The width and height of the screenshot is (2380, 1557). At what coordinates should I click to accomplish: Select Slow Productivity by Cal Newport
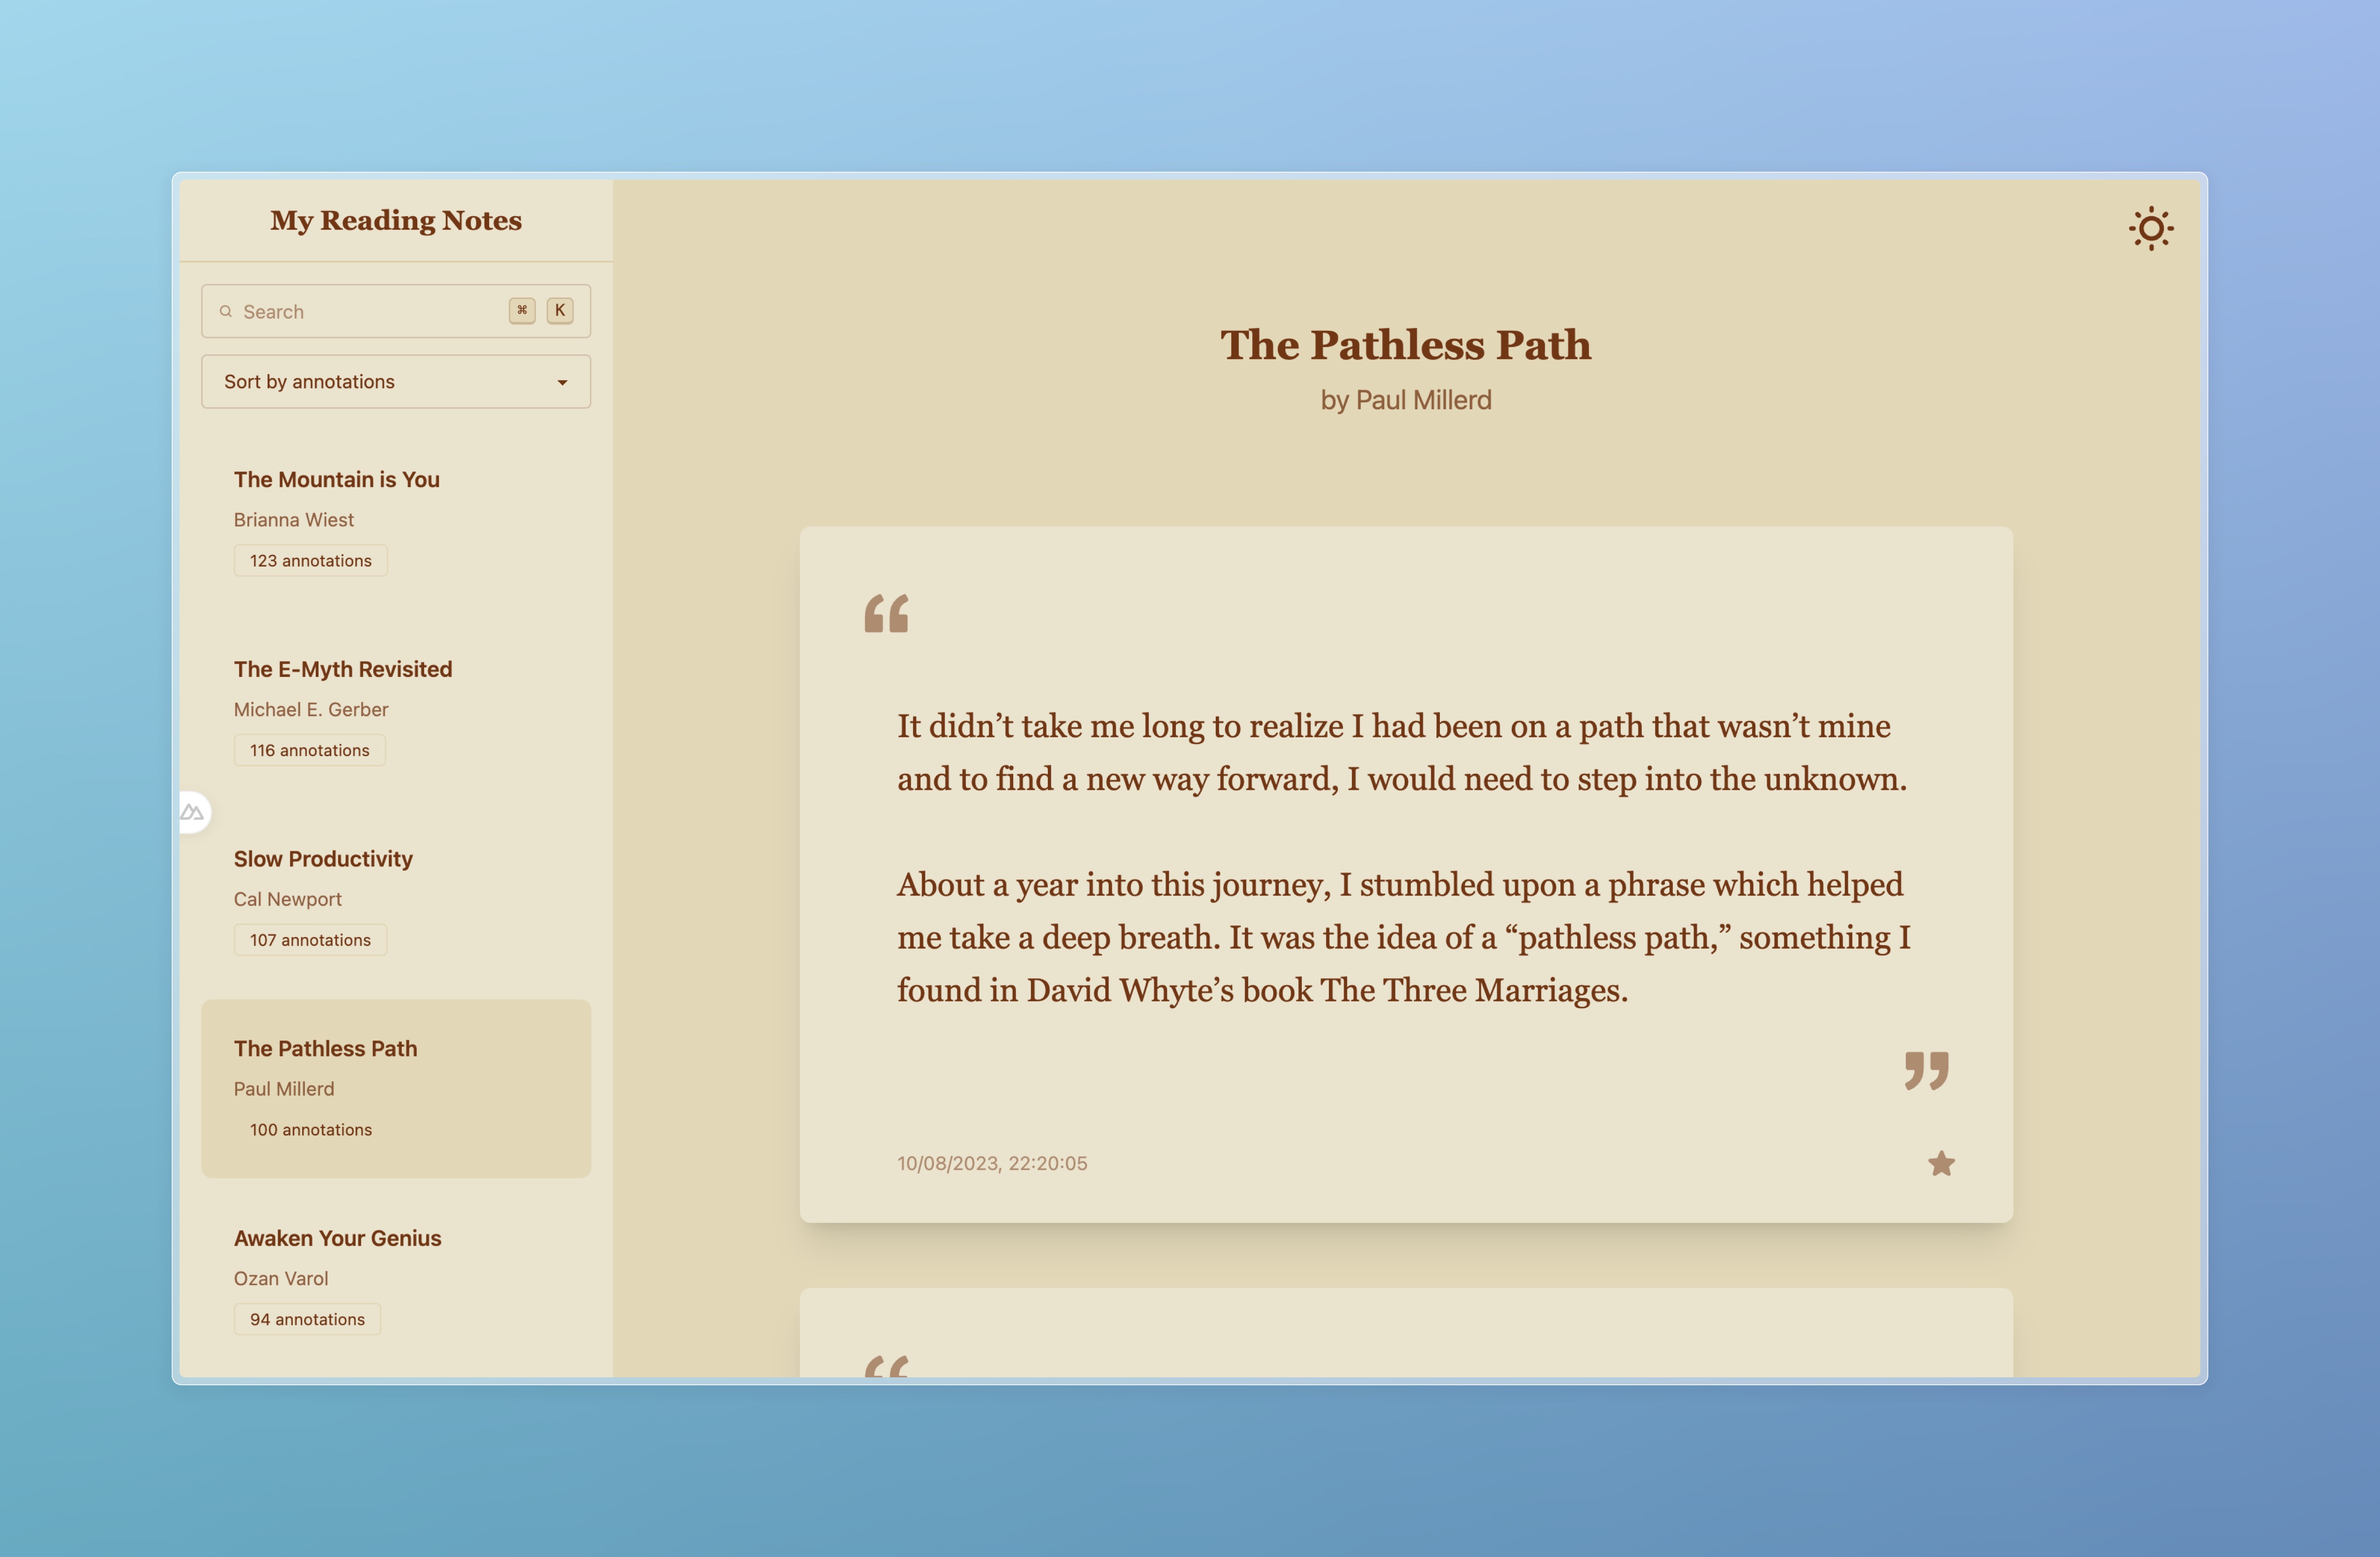coord(323,859)
